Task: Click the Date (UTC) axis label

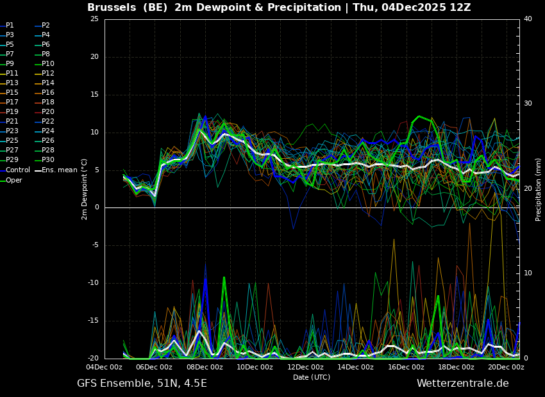Action: pyautogui.click(x=312, y=378)
